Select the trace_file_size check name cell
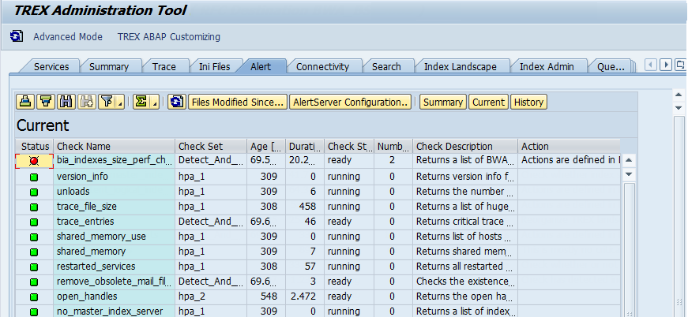 115,207
